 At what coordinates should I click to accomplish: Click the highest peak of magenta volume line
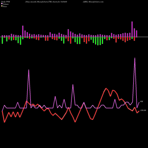pos(135,58)
